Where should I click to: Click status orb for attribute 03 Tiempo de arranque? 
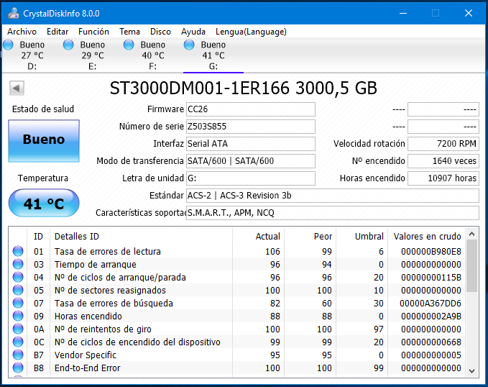18,264
